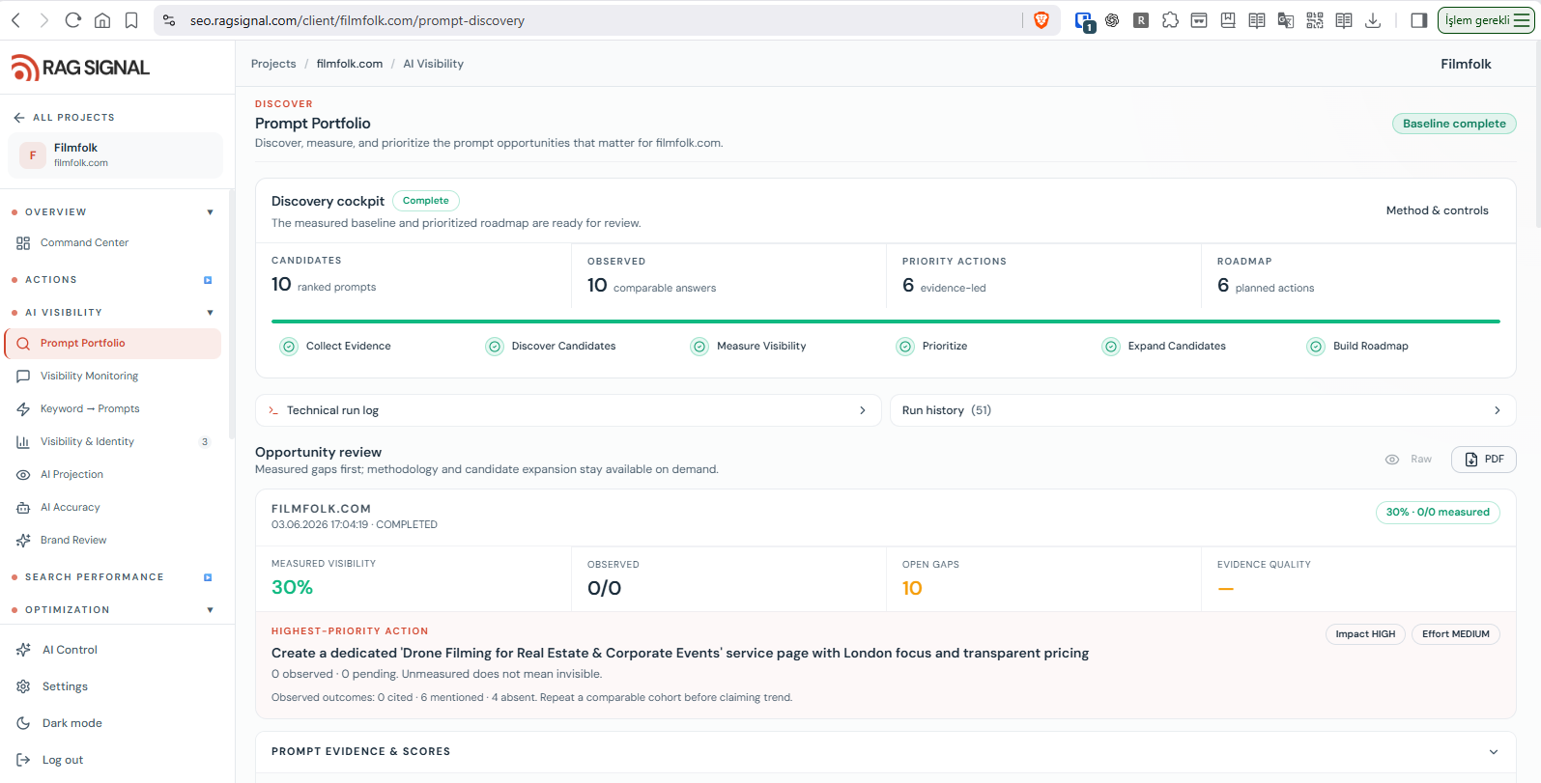This screenshot has width=1541, height=783.
Task: Click the 30% · 0/0 measured badge
Action: [x=1438, y=513]
